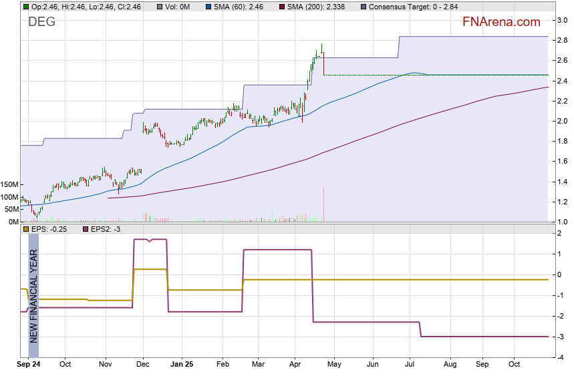Viewport: 574px width, 378px height.
Task: Click the blue SMA (60) legend swatch
Action: pos(208,6)
